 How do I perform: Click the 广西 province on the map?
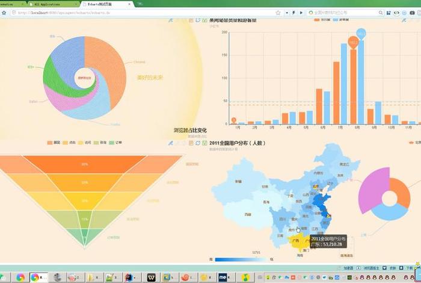(295, 241)
